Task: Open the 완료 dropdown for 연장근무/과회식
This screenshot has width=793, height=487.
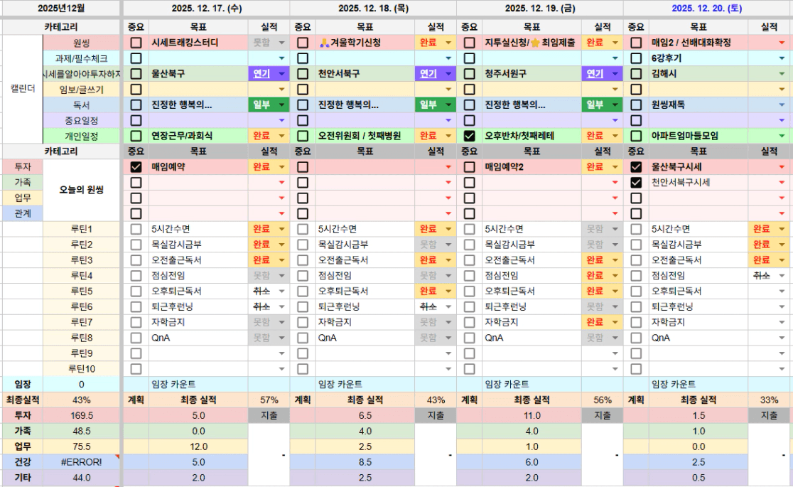Action: click(x=281, y=136)
